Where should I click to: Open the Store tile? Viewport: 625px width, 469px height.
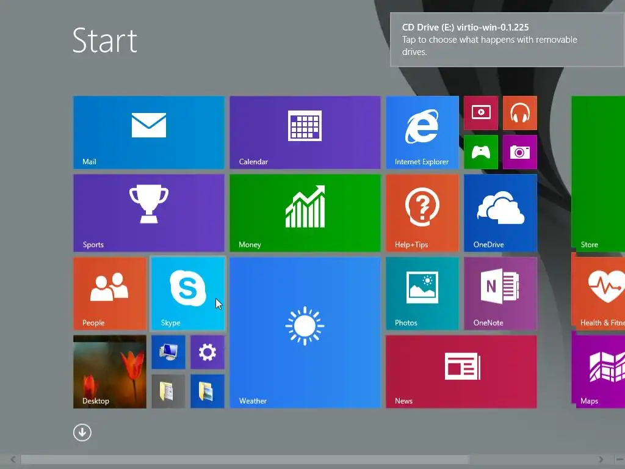coord(598,174)
